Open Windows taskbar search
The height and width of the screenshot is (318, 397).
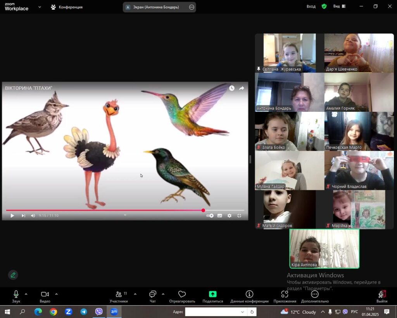tap(22, 312)
